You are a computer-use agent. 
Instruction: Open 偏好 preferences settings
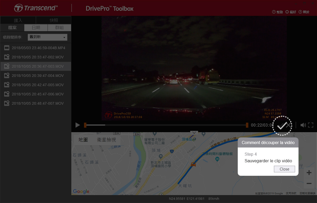pyautogui.click(x=291, y=12)
